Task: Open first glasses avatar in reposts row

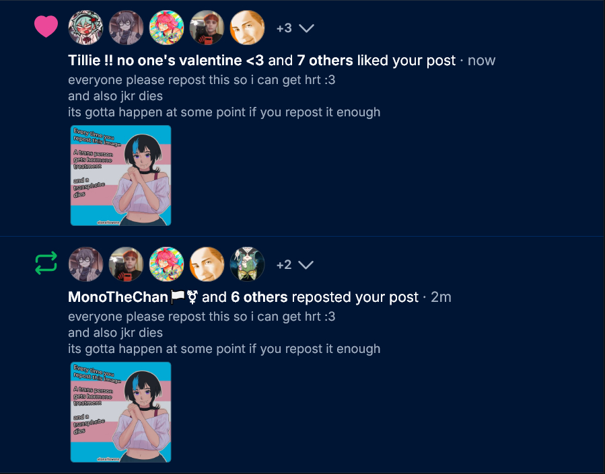Action: 85,264
